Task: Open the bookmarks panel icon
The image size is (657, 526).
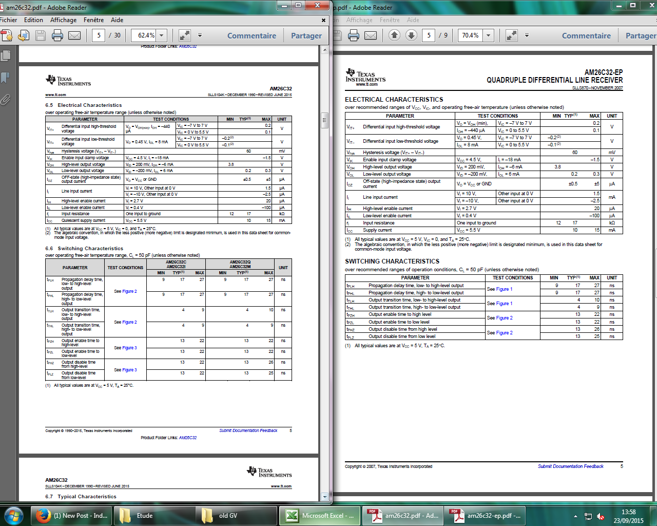Action: coord(5,78)
